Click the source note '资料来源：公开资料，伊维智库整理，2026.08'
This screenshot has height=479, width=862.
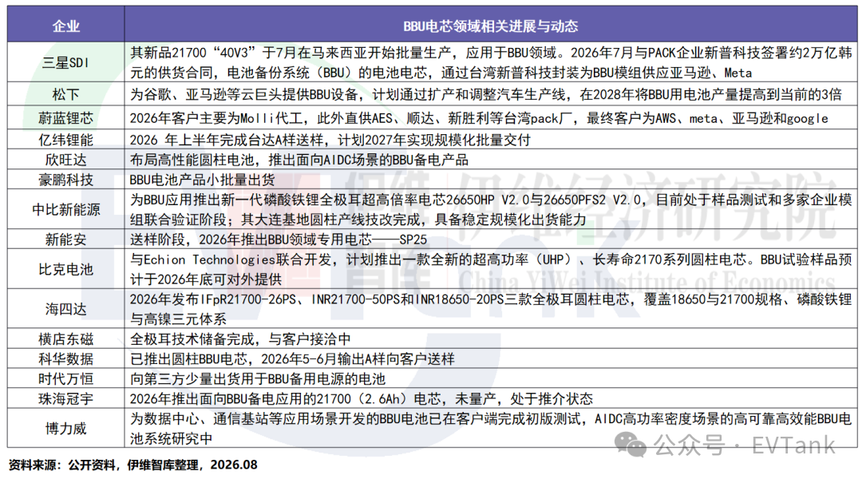tap(132, 465)
